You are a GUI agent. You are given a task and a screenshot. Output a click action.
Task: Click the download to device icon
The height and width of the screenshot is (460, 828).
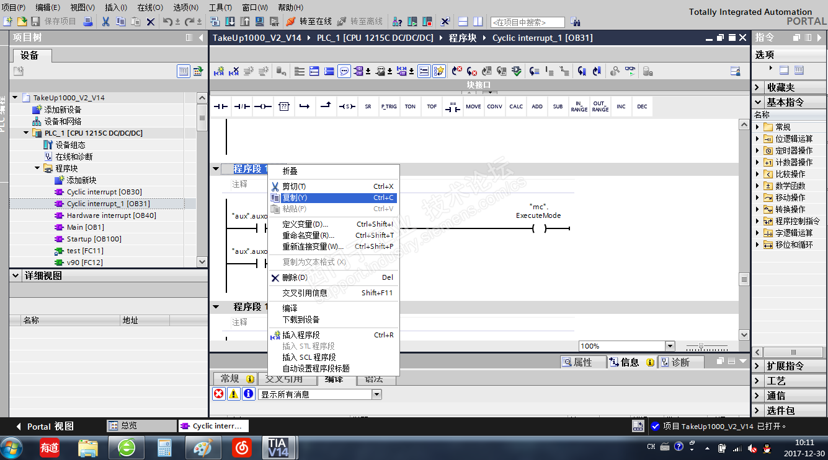click(x=230, y=22)
